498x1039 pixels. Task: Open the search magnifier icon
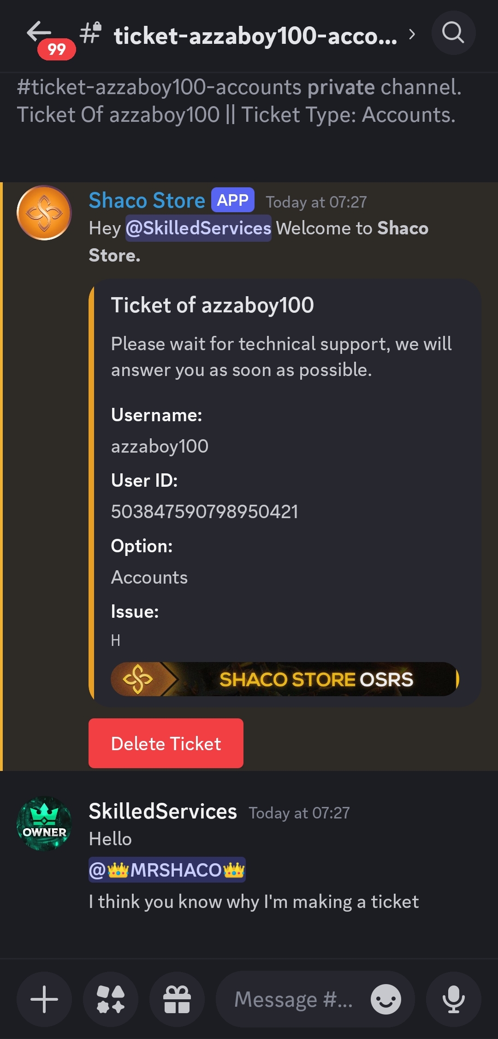tap(453, 33)
